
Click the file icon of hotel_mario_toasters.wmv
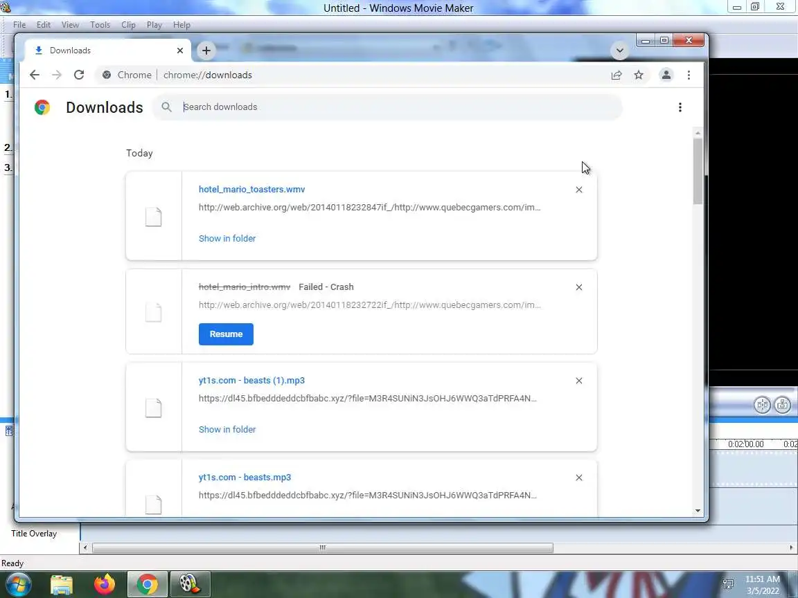click(x=153, y=217)
